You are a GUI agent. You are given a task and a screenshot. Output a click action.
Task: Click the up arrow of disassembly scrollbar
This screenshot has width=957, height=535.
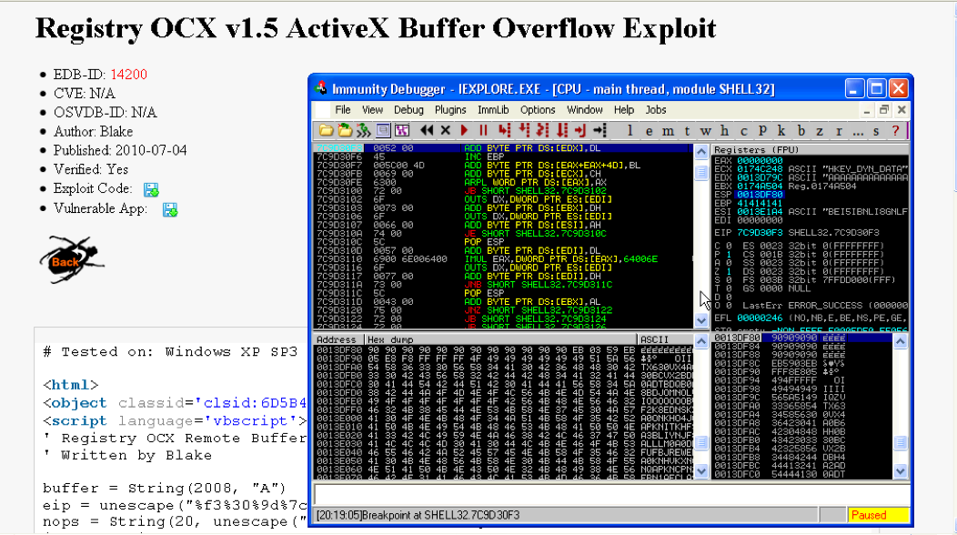pos(701,152)
